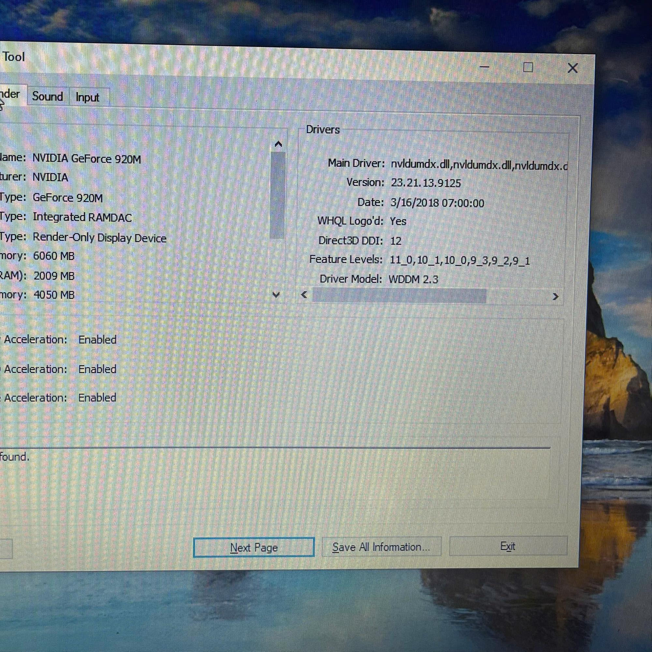Switch to the Sound tab

click(x=48, y=96)
